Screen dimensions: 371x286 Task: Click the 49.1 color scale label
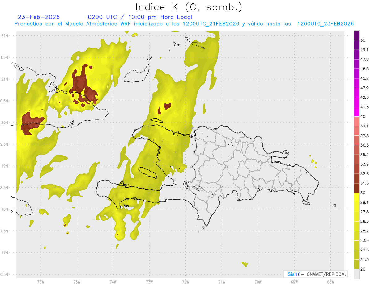365,50
